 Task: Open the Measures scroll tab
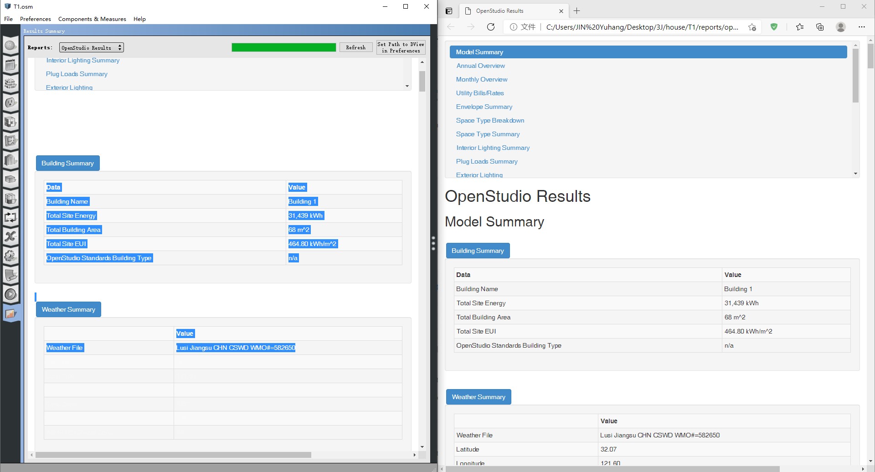point(10,275)
